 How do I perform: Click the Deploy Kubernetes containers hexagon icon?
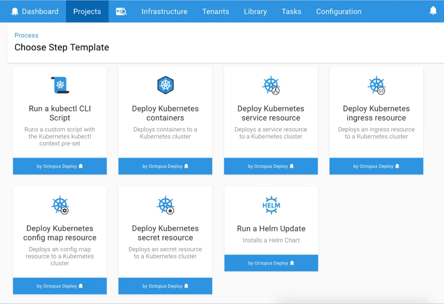pyautogui.click(x=165, y=85)
